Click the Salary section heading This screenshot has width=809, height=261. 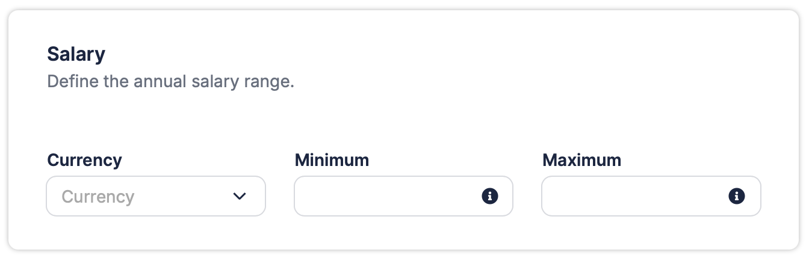76,55
